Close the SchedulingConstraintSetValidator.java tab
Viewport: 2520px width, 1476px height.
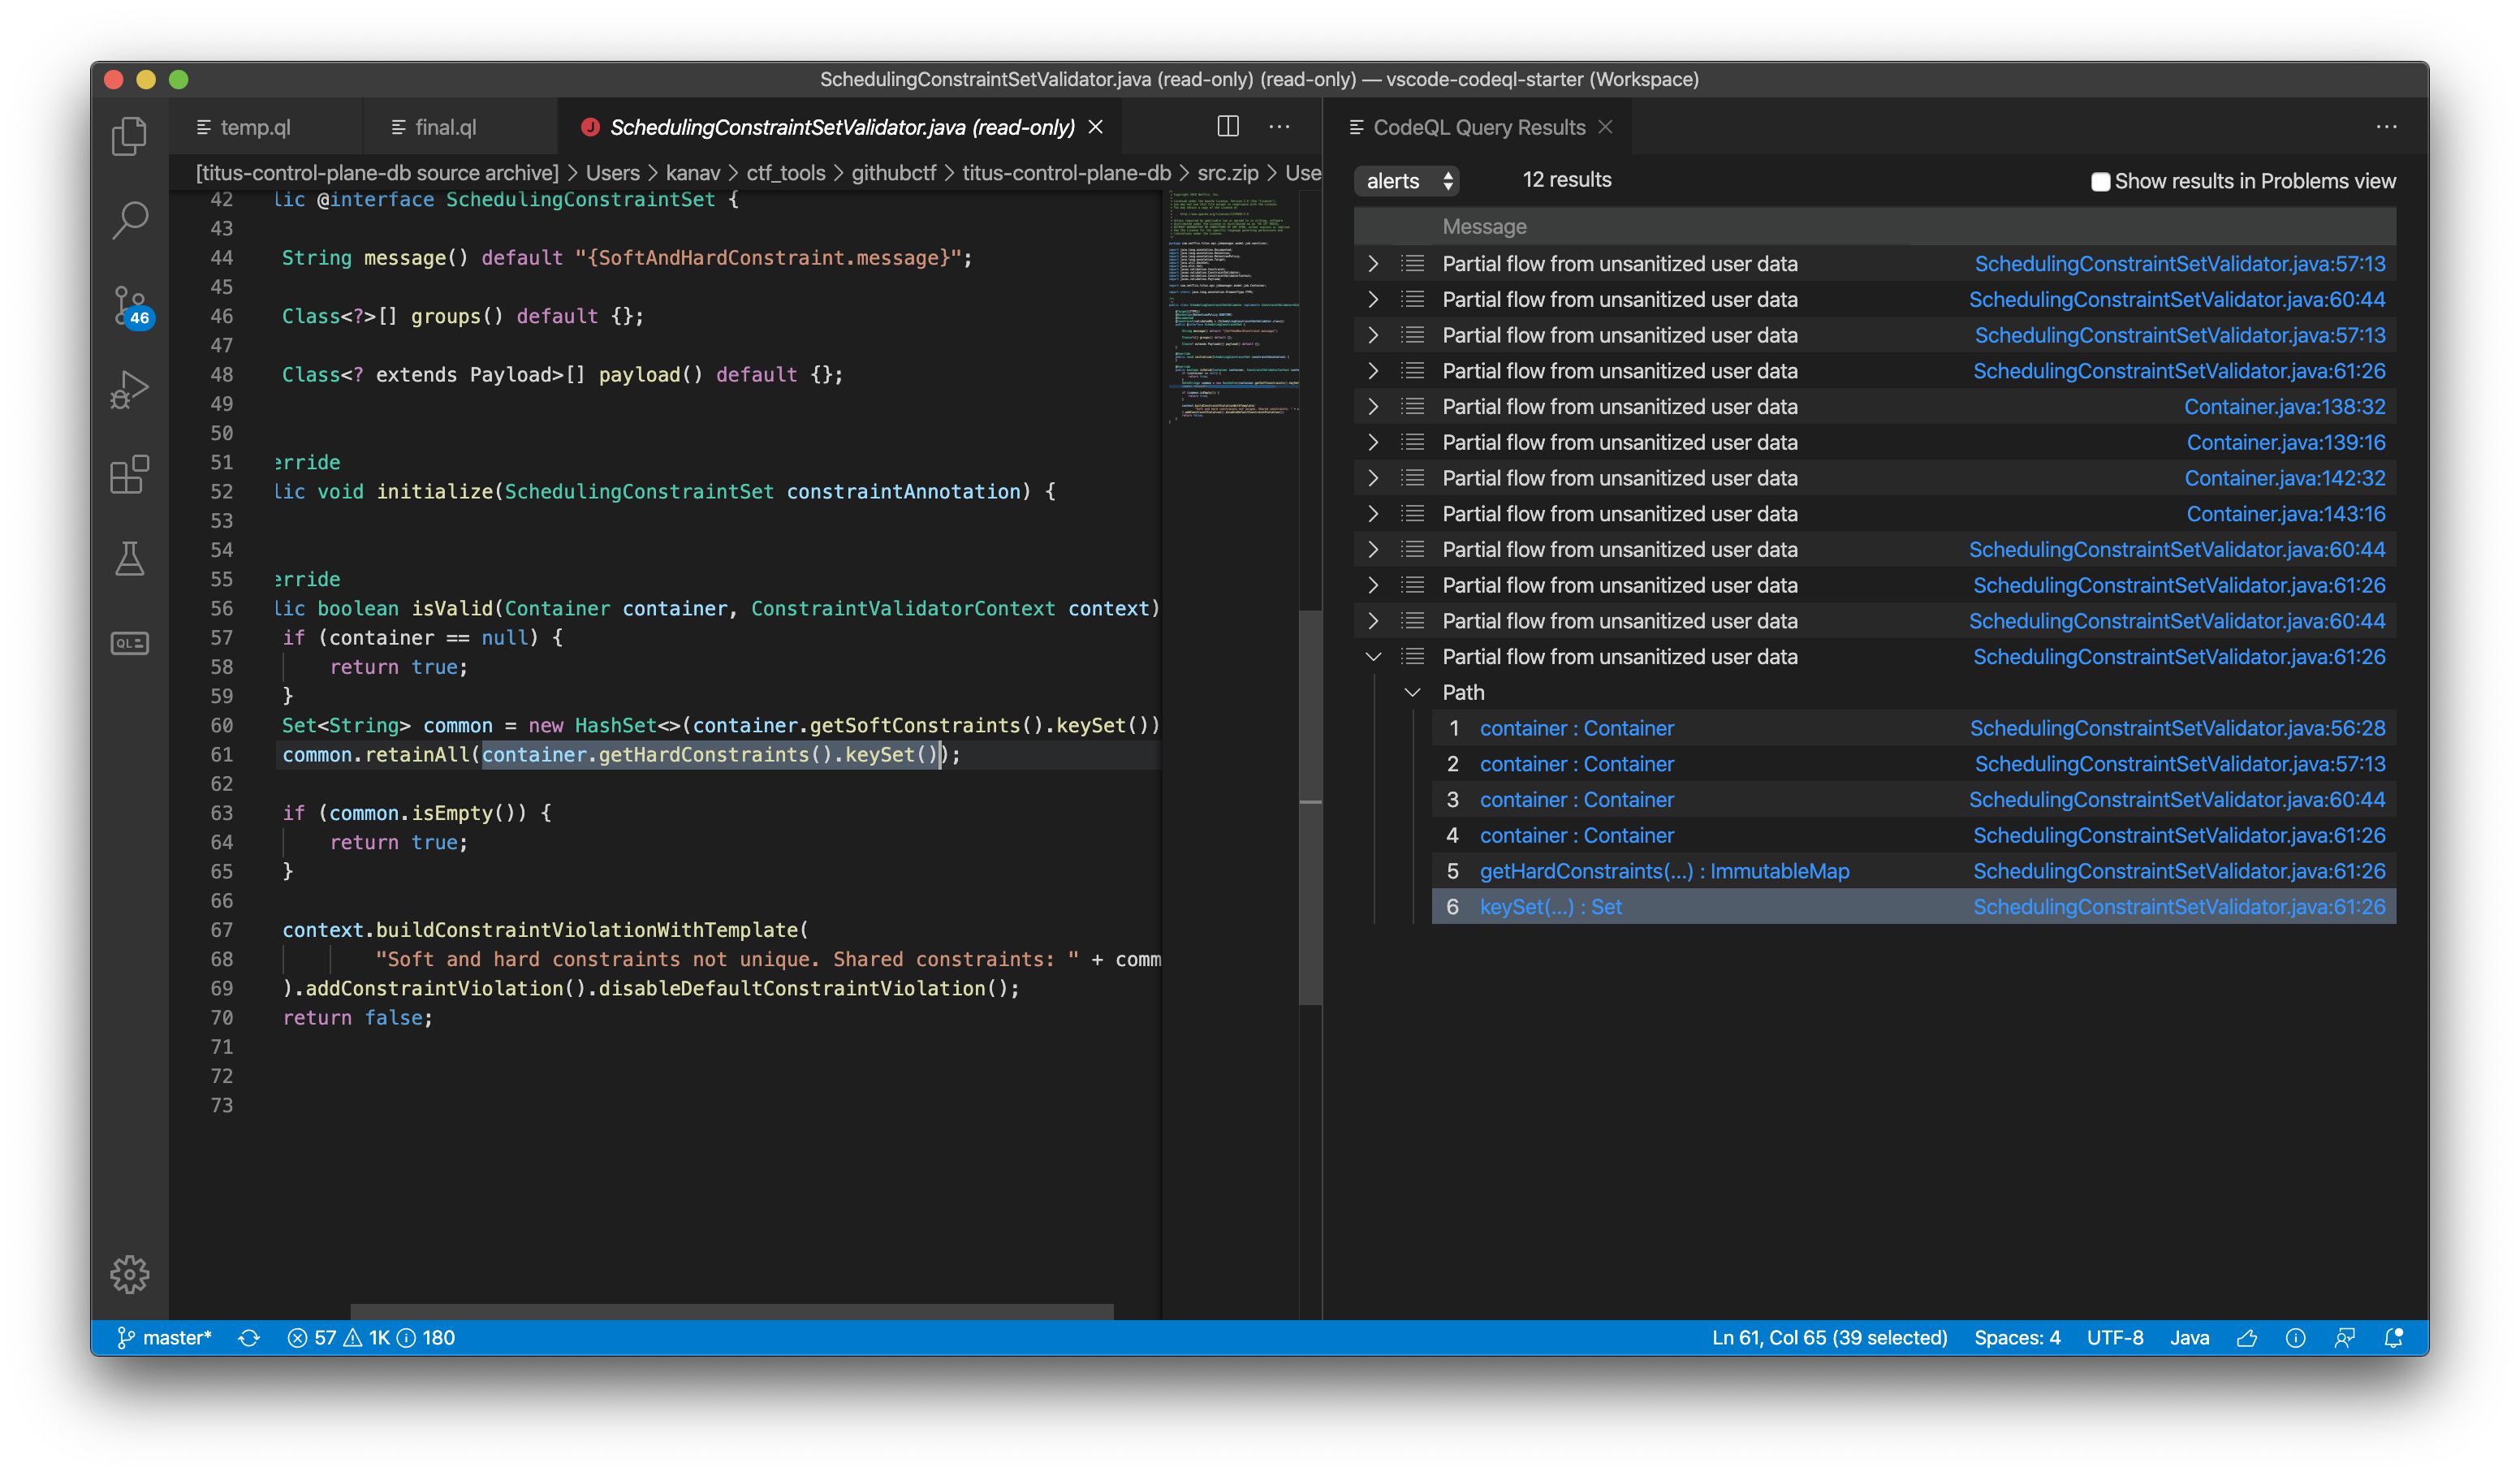(1096, 127)
